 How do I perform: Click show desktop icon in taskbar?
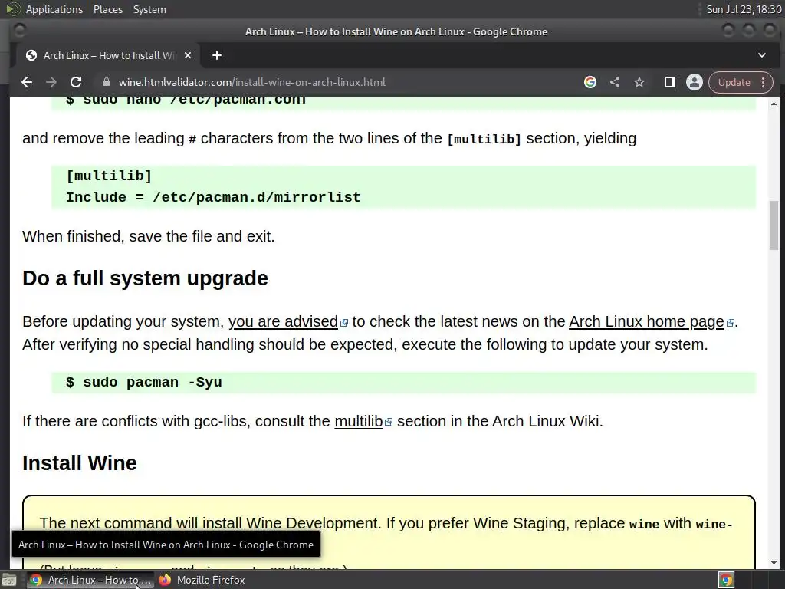point(9,580)
